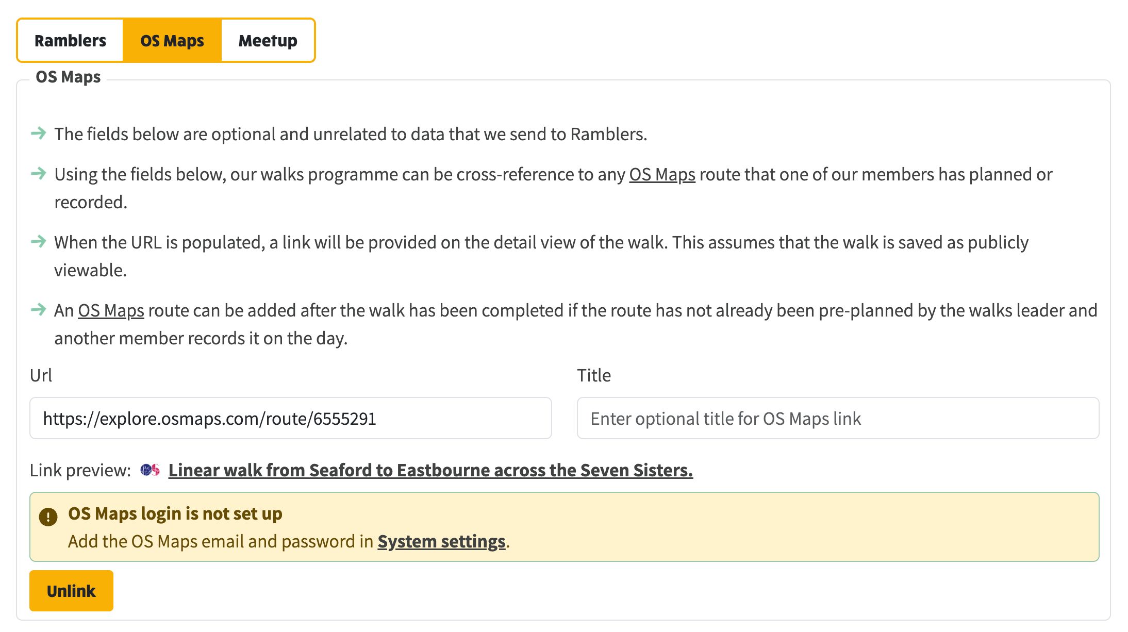
Task: Open the Meetup tab
Action: pyautogui.click(x=268, y=41)
